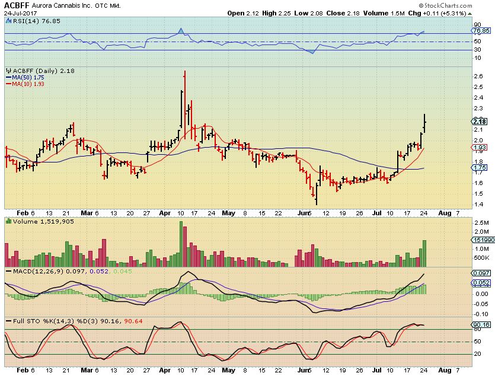Screen dimensions: 495x376
Task: Click the OTC Mkt. exchange label
Action: pos(108,6)
